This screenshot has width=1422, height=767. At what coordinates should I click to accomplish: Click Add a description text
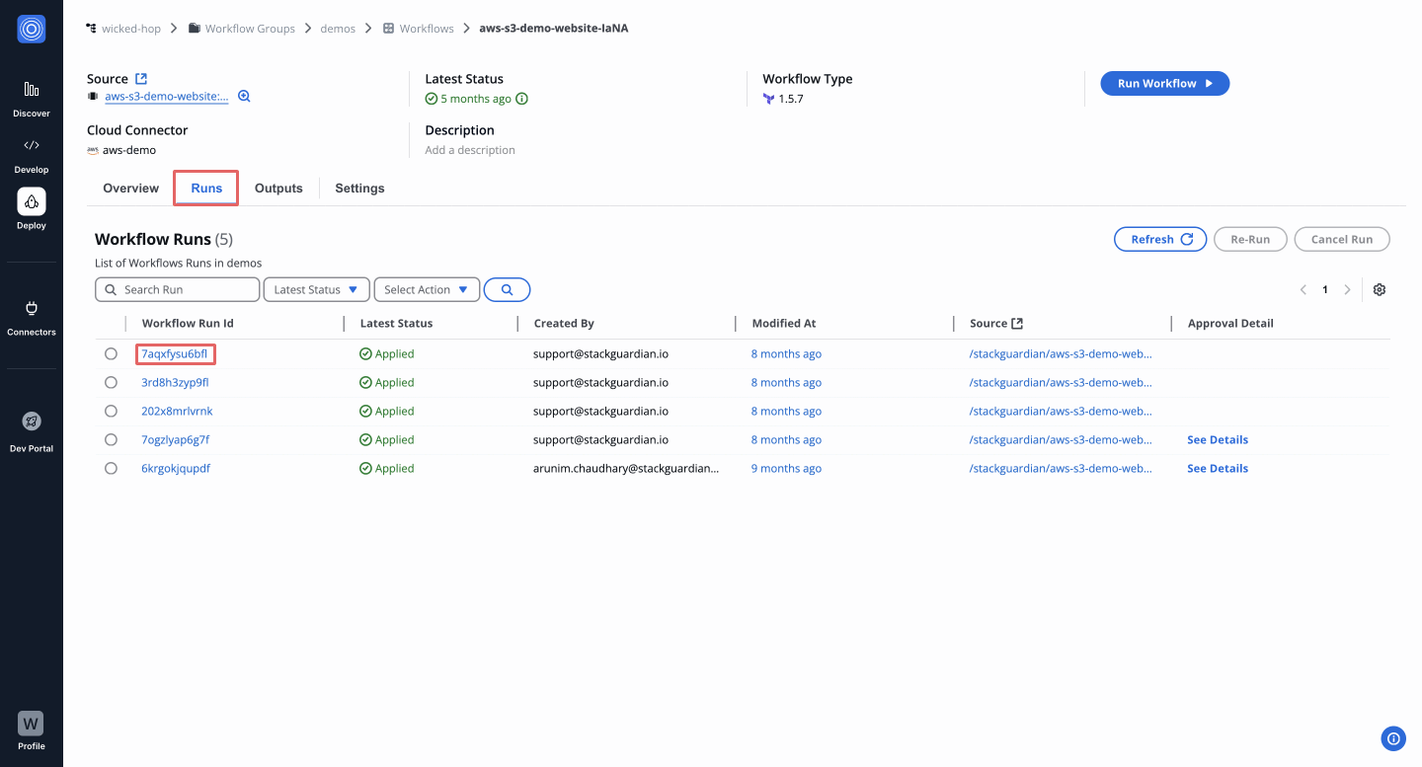pos(470,150)
